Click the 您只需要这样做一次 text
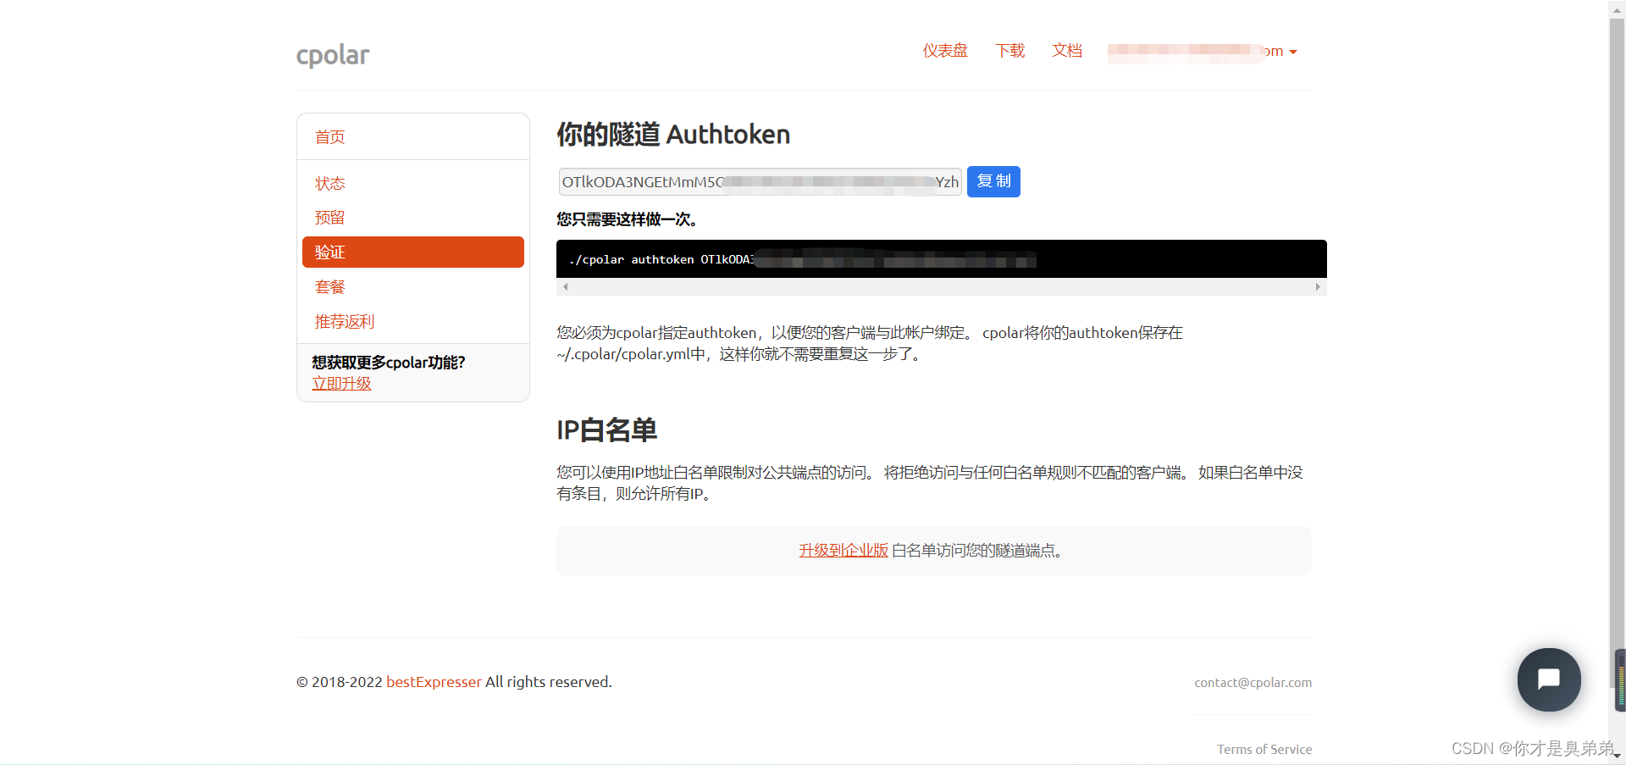 click(627, 220)
